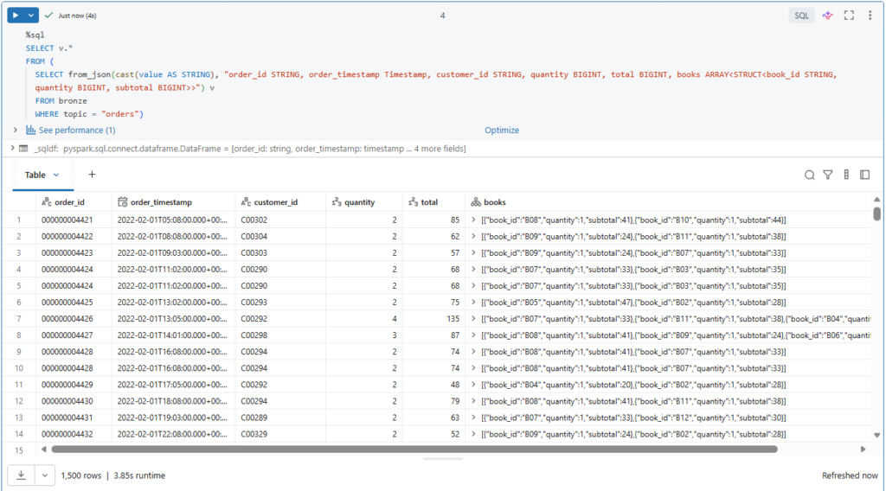Add a new visualization with the plus button
The width and height of the screenshot is (886, 491).
92,175
